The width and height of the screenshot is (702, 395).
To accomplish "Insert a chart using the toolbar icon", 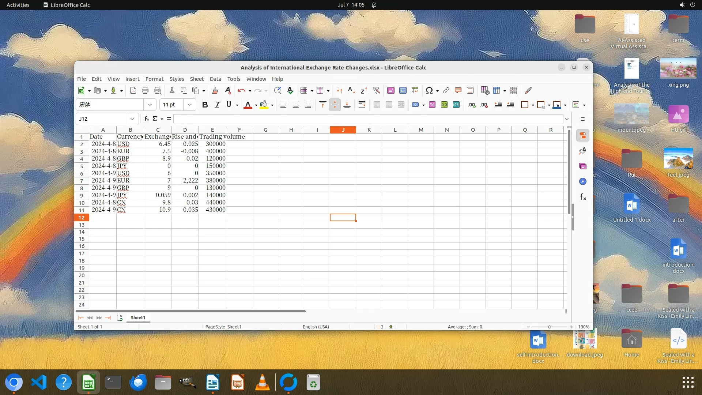I will point(403,90).
